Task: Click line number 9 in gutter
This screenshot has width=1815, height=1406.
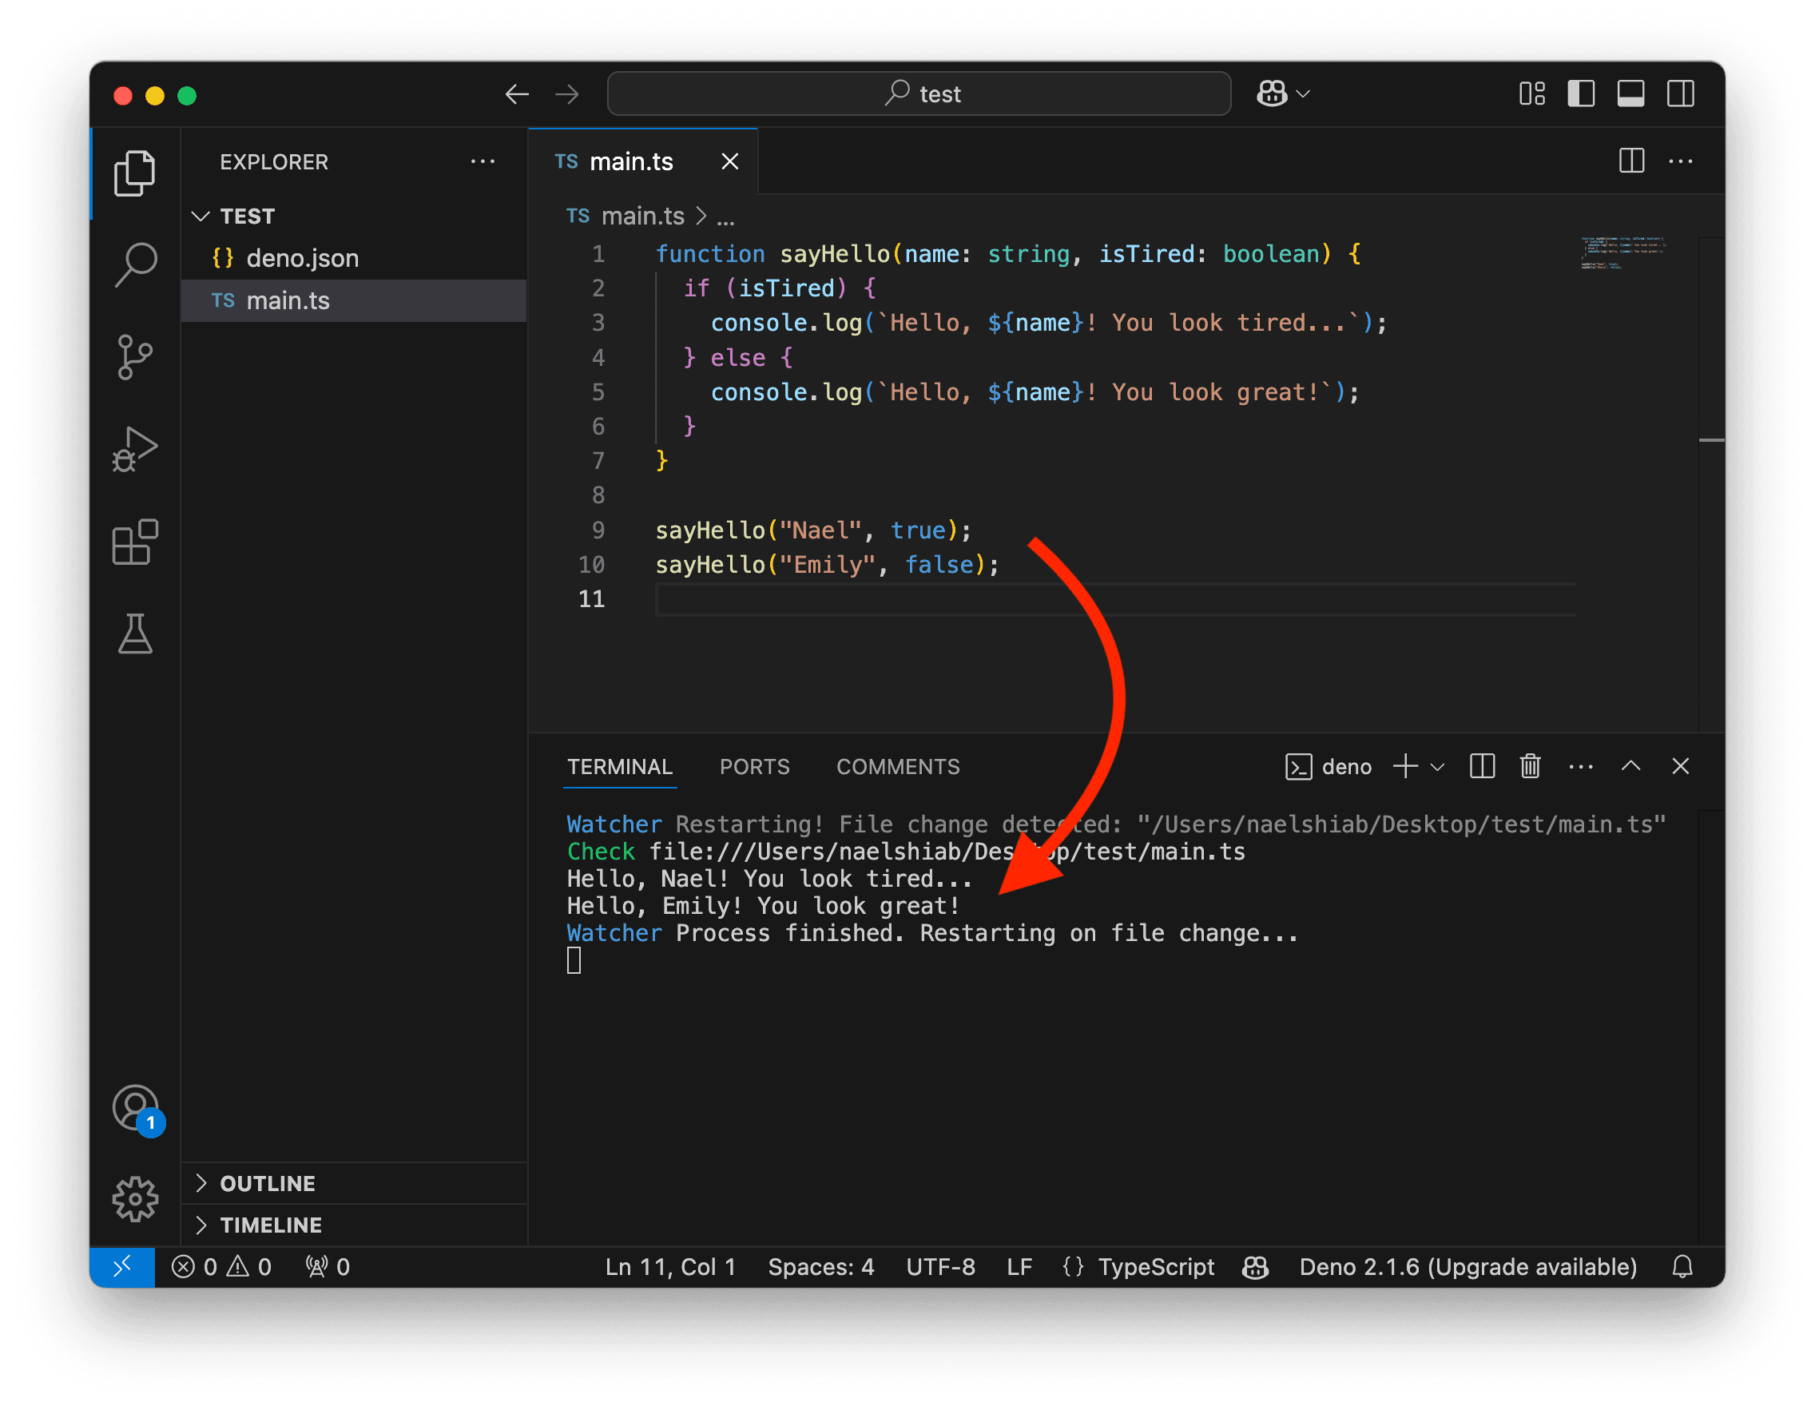Action: [x=598, y=530]
